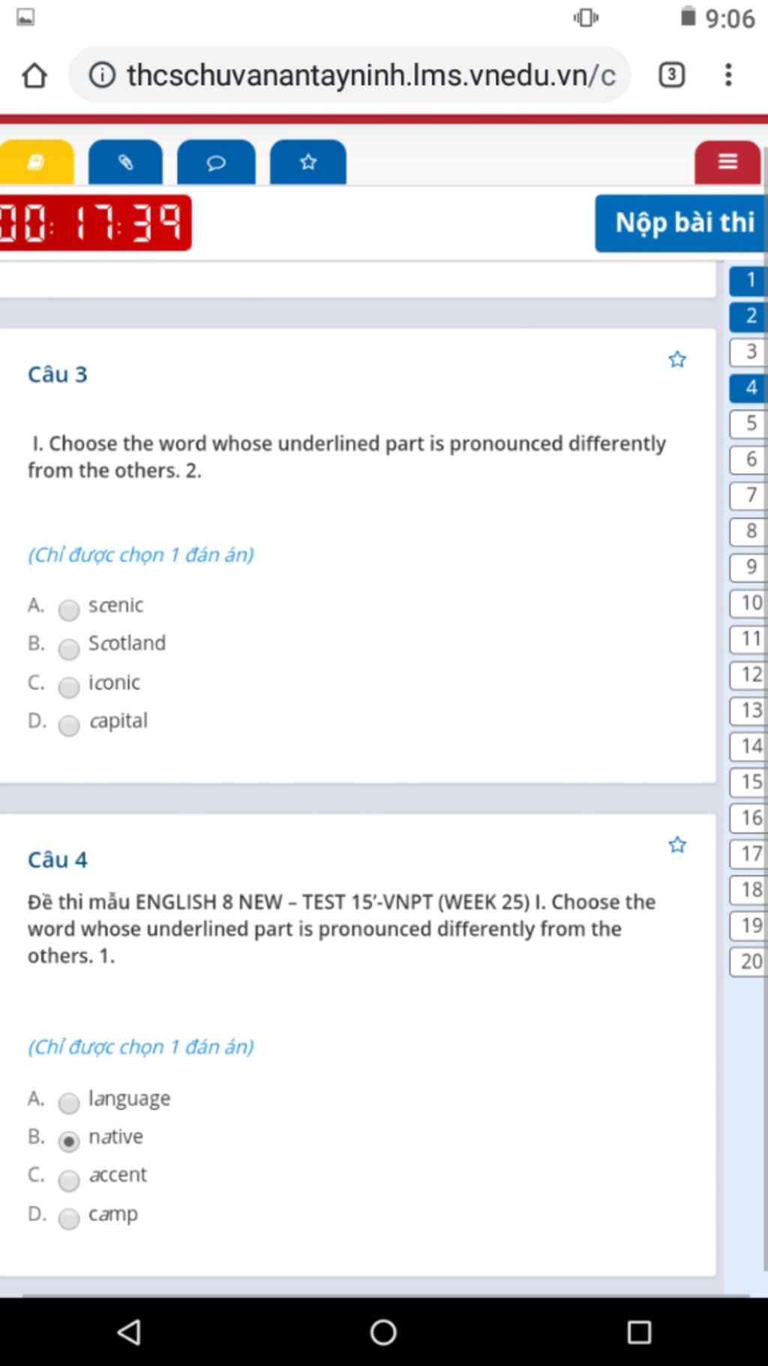
Task: Open the blue star bookmarks tab
Action: pyautogui.click(x=308, y=162)
